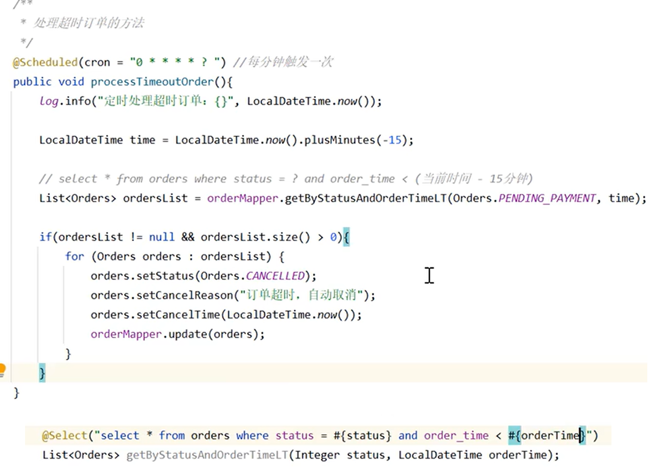Click the @Scheduled annotation
Screen dimensions: 649x469
(x=44, y=62)
